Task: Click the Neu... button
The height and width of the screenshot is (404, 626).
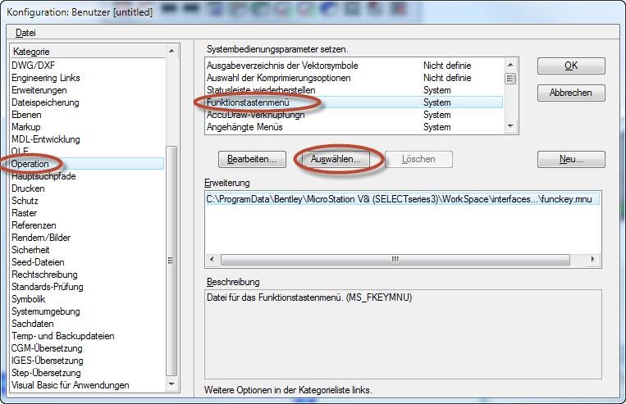Action: (571, 159)
